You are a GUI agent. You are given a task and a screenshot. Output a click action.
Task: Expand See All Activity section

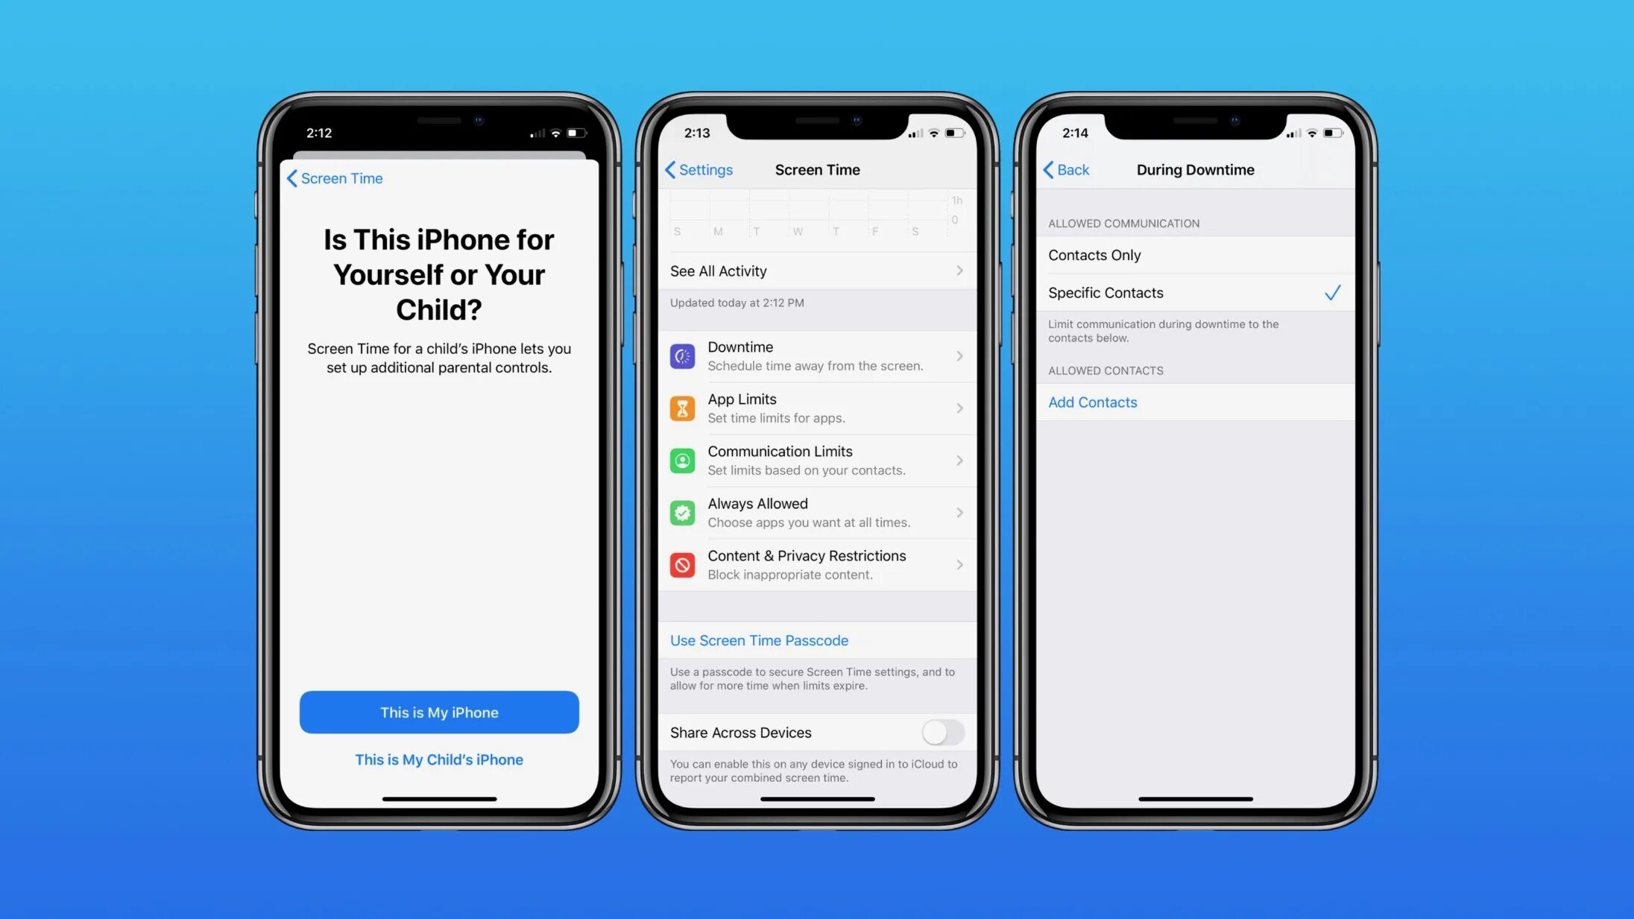816,271
